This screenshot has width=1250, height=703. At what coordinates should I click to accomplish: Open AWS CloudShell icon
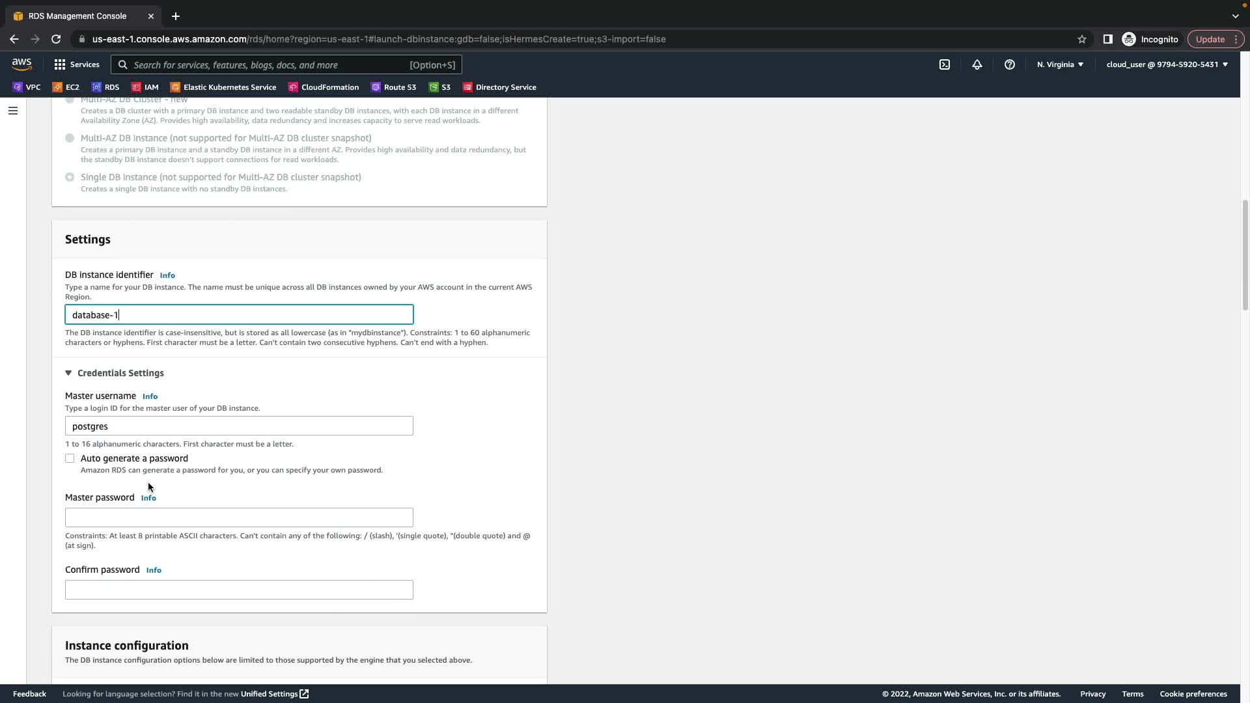944,64
